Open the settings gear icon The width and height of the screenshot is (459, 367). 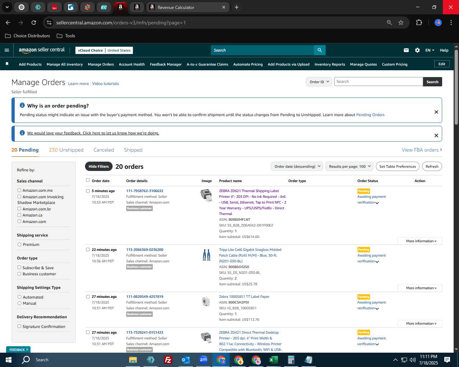coord(417,50)
